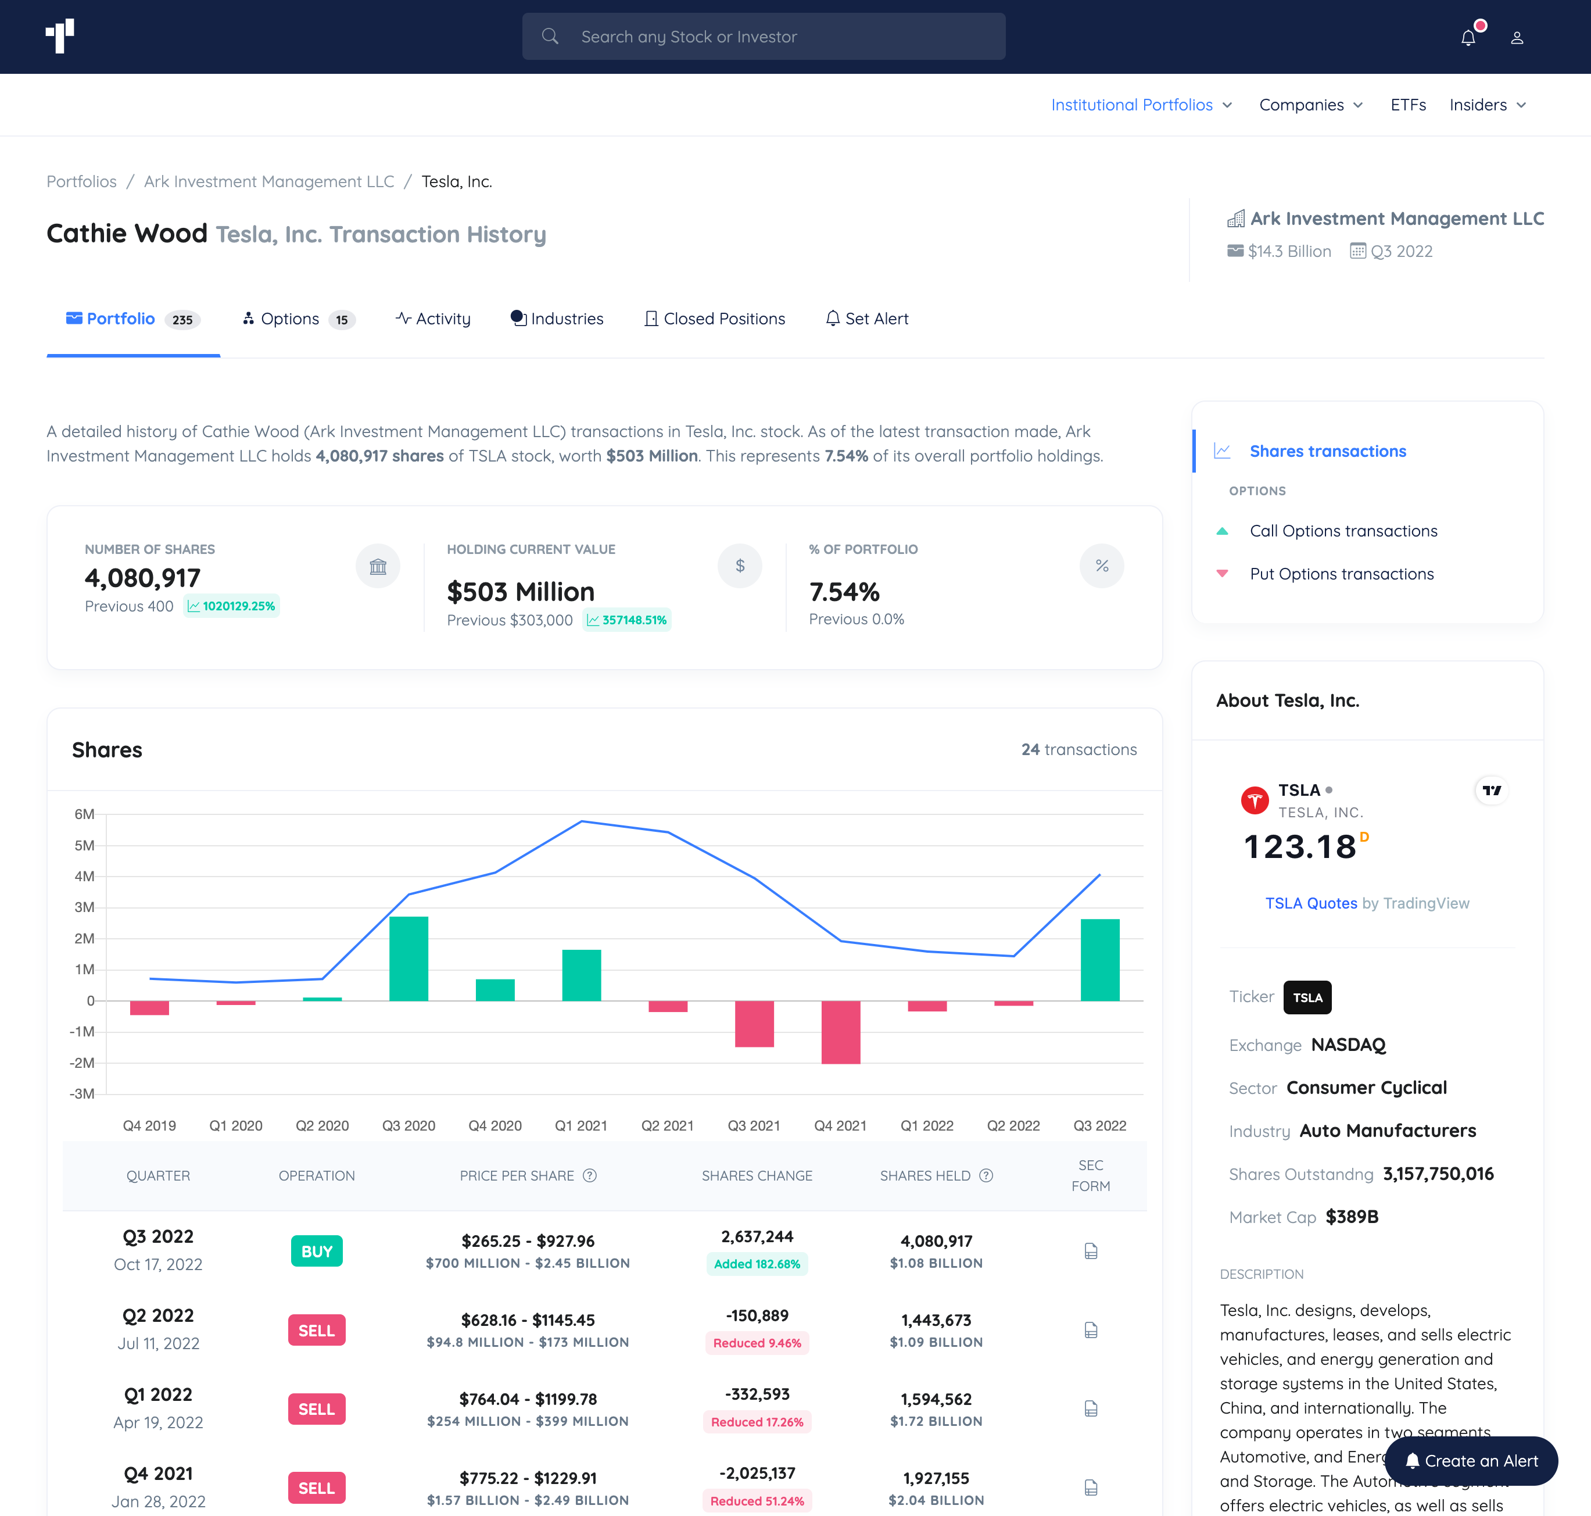The width and height of the screenshot is (1591, 1516).
Task: Click the '24 transactions' label
Action: click(1079, 750)
